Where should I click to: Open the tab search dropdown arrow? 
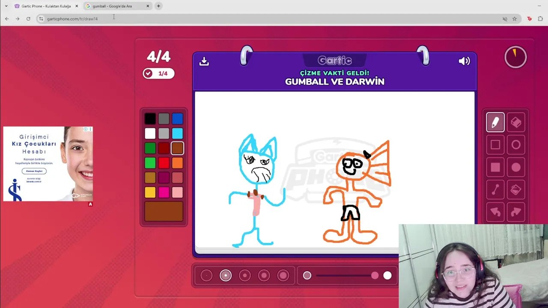6,6
